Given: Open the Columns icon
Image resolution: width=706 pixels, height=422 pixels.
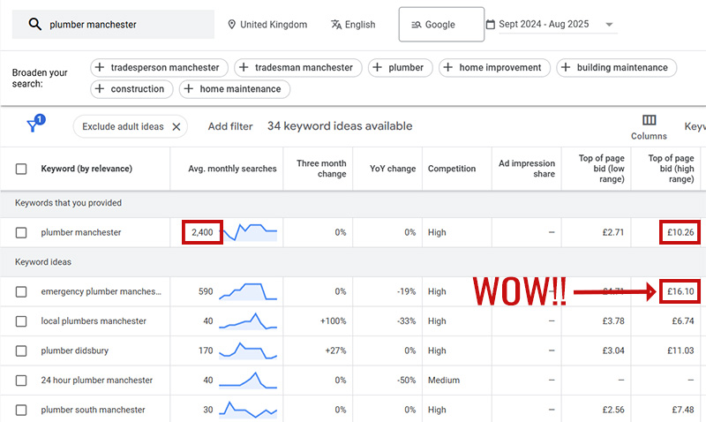Looking at the screenshot, I should [649, 120].
